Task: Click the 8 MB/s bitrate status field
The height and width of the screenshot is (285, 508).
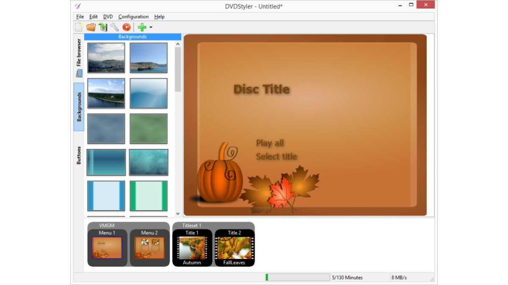Action: (x=400, y=278)
